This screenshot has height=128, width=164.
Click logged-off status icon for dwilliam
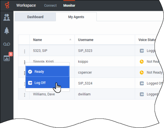142,94
